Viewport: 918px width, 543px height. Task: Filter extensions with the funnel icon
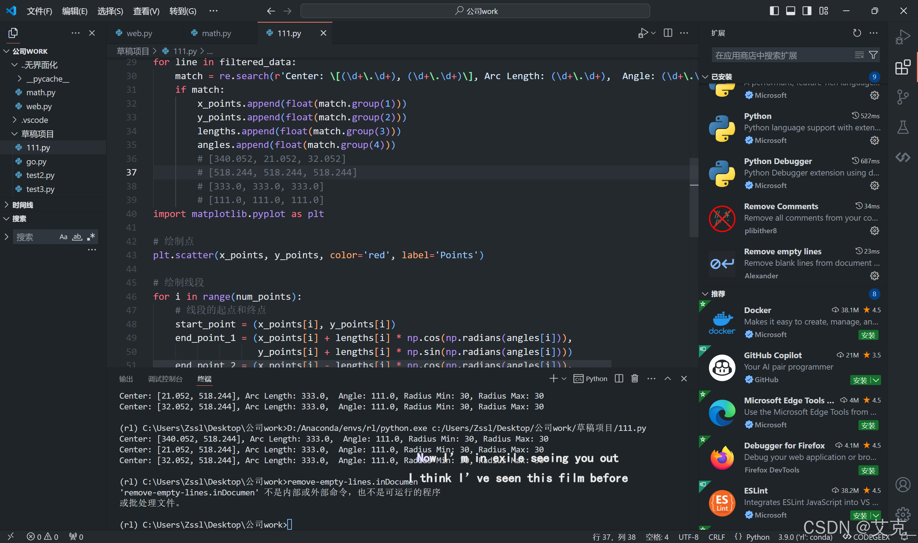click(873, 55)
